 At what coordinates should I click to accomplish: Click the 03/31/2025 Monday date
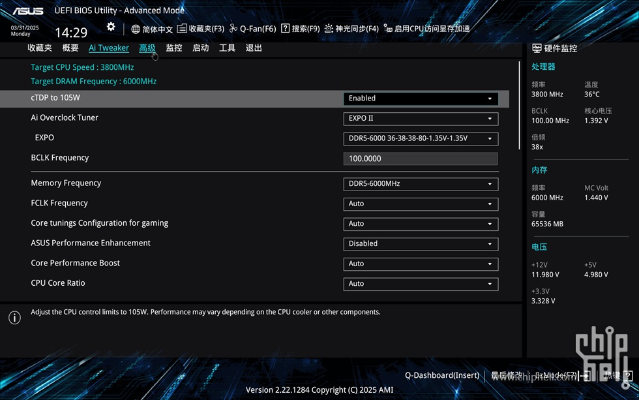25,31
